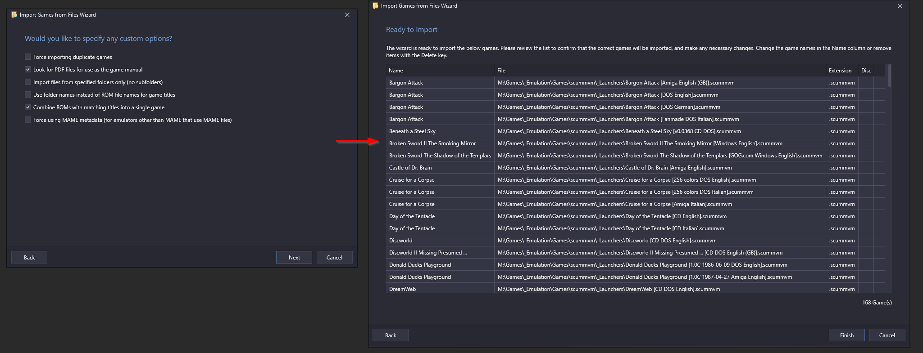The image size is (923, 353).
Task: Enable Force using MAME metadata checkbox
Action: pyautogui.click(x=28, y=120)
